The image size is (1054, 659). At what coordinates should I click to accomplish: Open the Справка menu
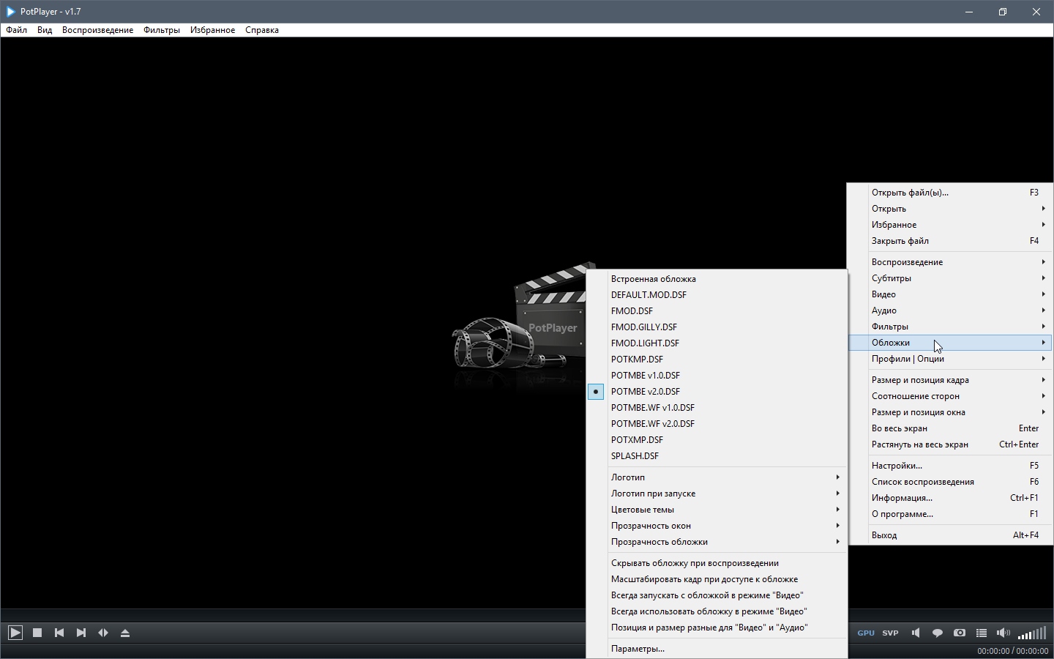pos(262,30)
